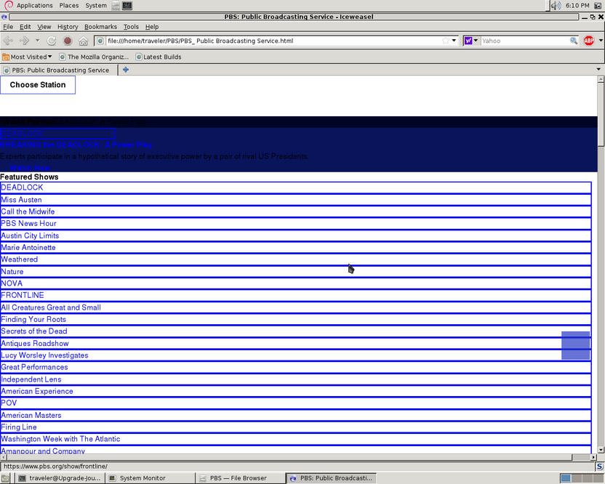The image size is (605, 484).
Task: Click the volume speaker icon
Action: tap(556, 5)
